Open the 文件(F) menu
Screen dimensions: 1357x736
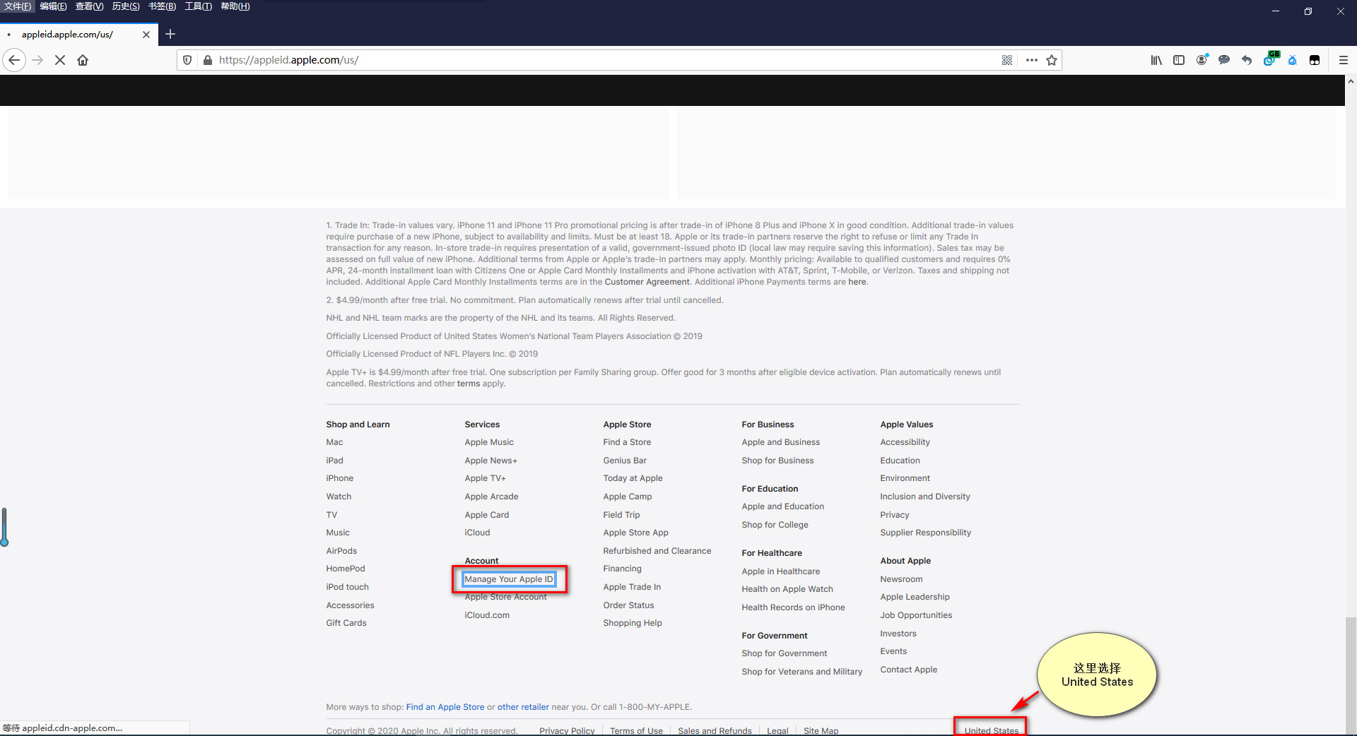click(x=18, y=6)
